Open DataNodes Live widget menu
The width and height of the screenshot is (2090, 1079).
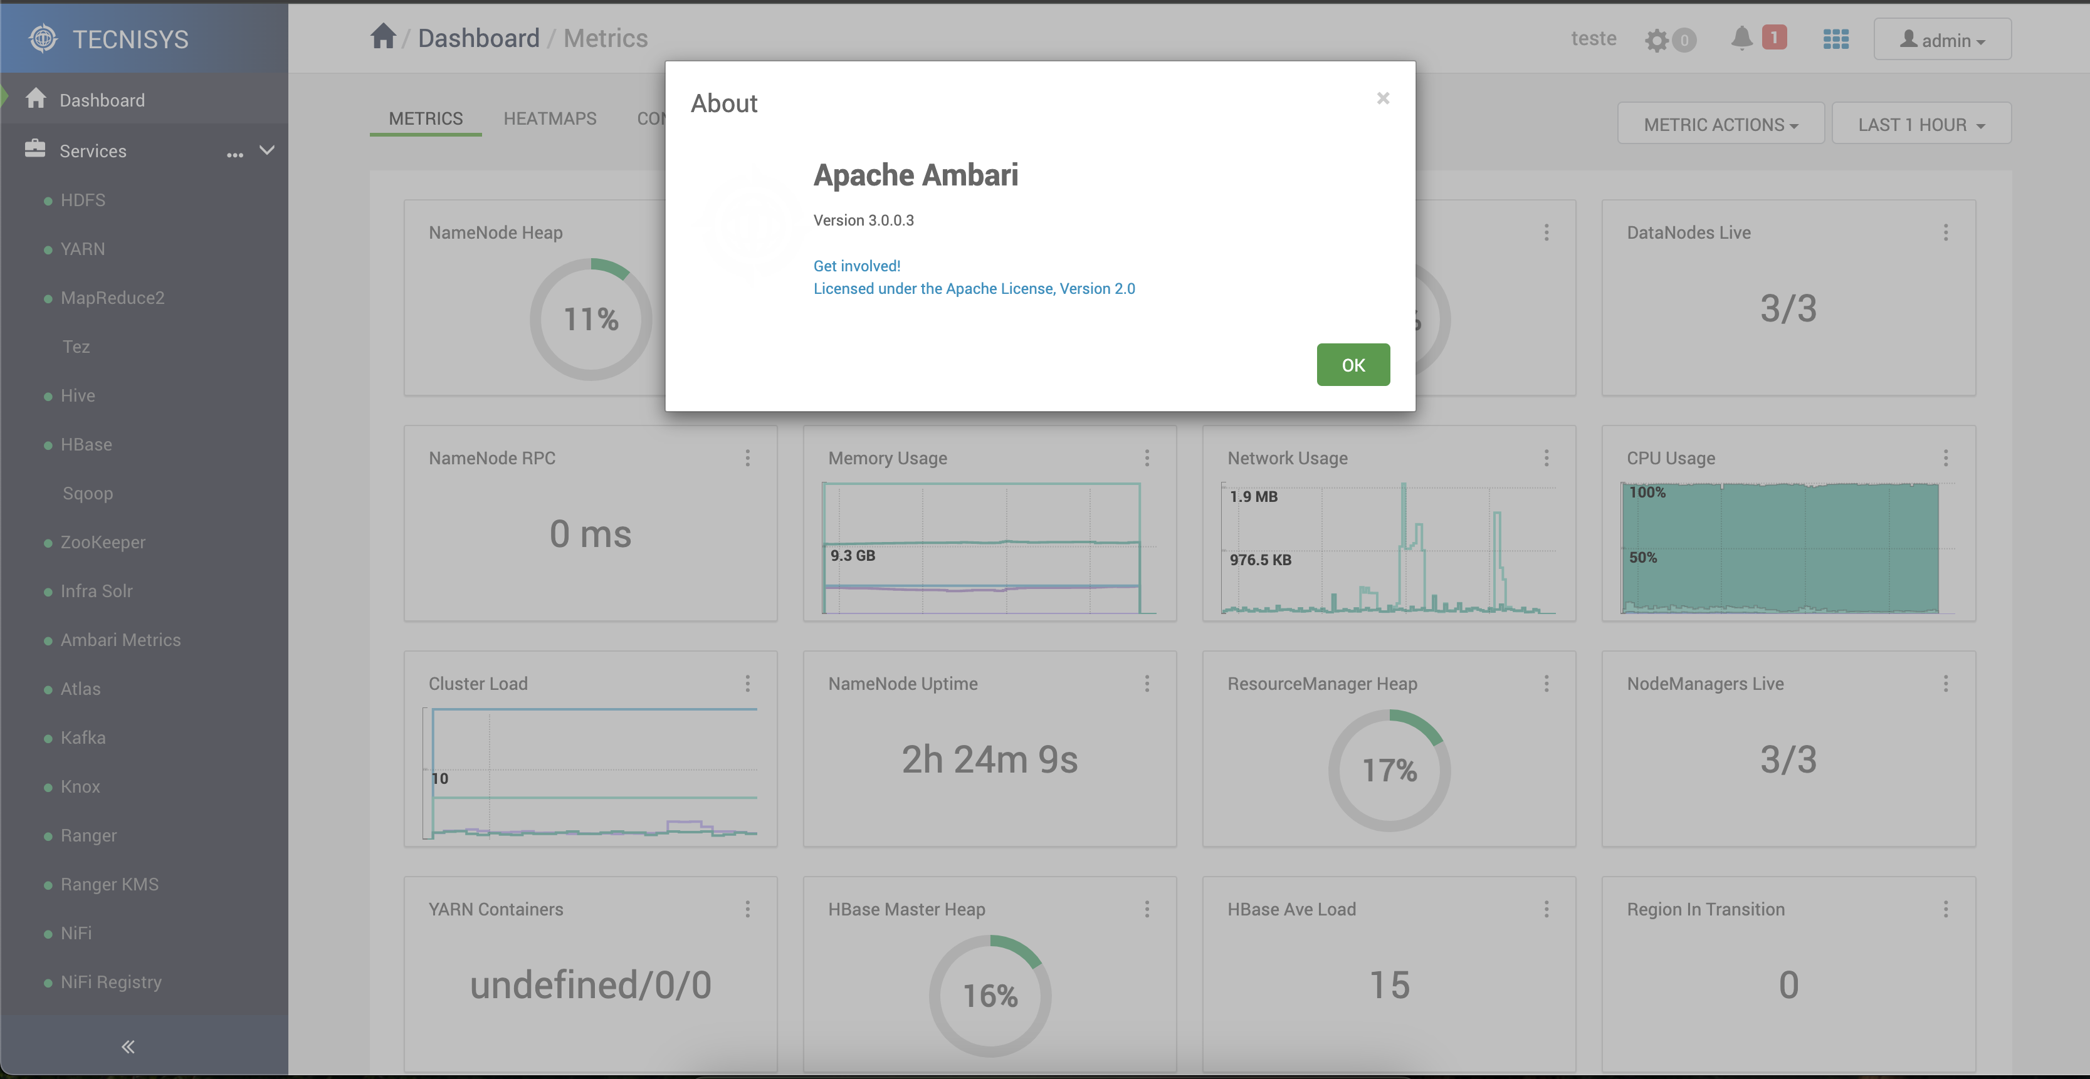(1946, 233)
